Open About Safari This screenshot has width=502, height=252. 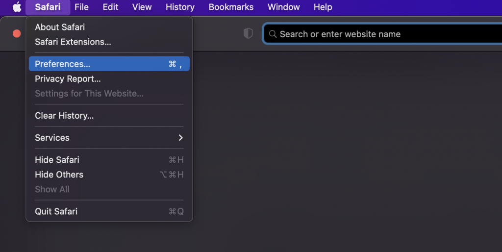(x=60, y=27)
